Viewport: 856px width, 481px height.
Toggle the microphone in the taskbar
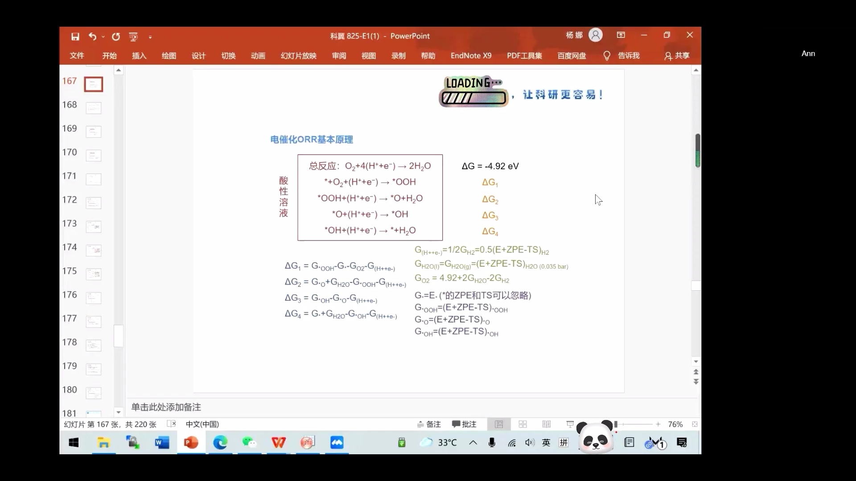pyautogui.click(x=492, y=442)
